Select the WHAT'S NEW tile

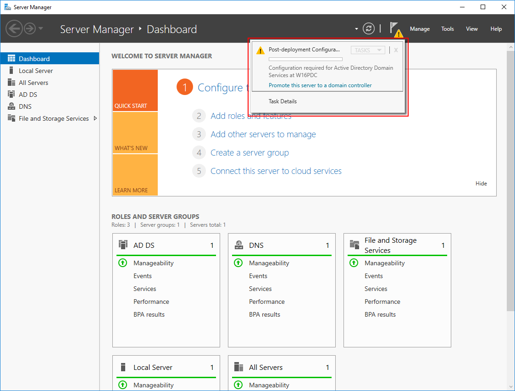coord(135,133)
